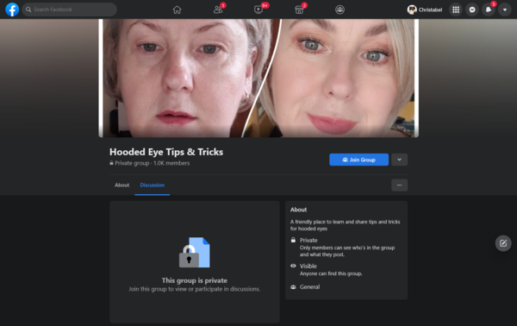Open the grid menu icon
The image size is (517, 326).
click(x=456, y=9)
